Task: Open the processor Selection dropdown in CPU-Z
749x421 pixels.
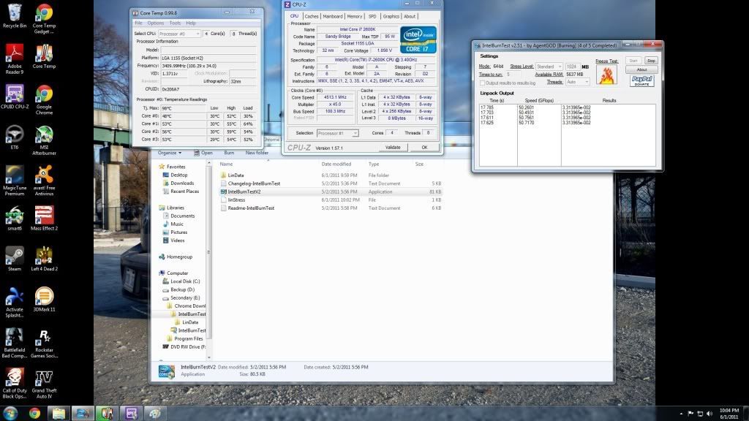Action: point(337,133)
